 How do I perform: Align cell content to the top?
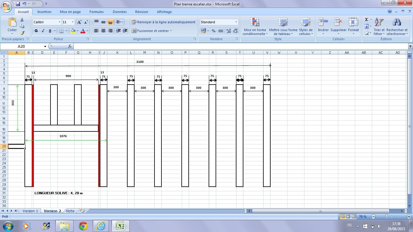tap(96, 22)
